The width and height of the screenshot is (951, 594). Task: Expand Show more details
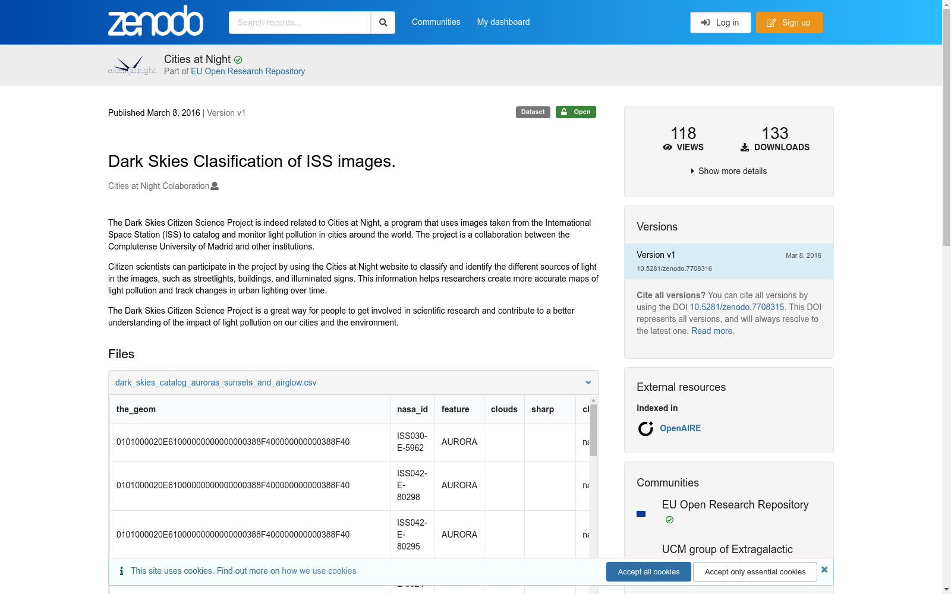pyautogui.click(x=729, y=171)
